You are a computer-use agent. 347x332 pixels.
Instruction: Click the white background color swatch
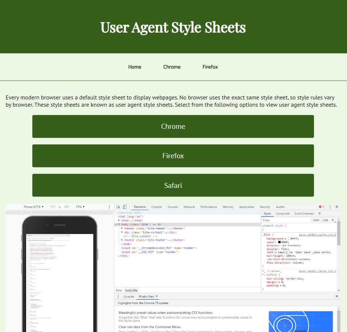(x=289, y=239)
